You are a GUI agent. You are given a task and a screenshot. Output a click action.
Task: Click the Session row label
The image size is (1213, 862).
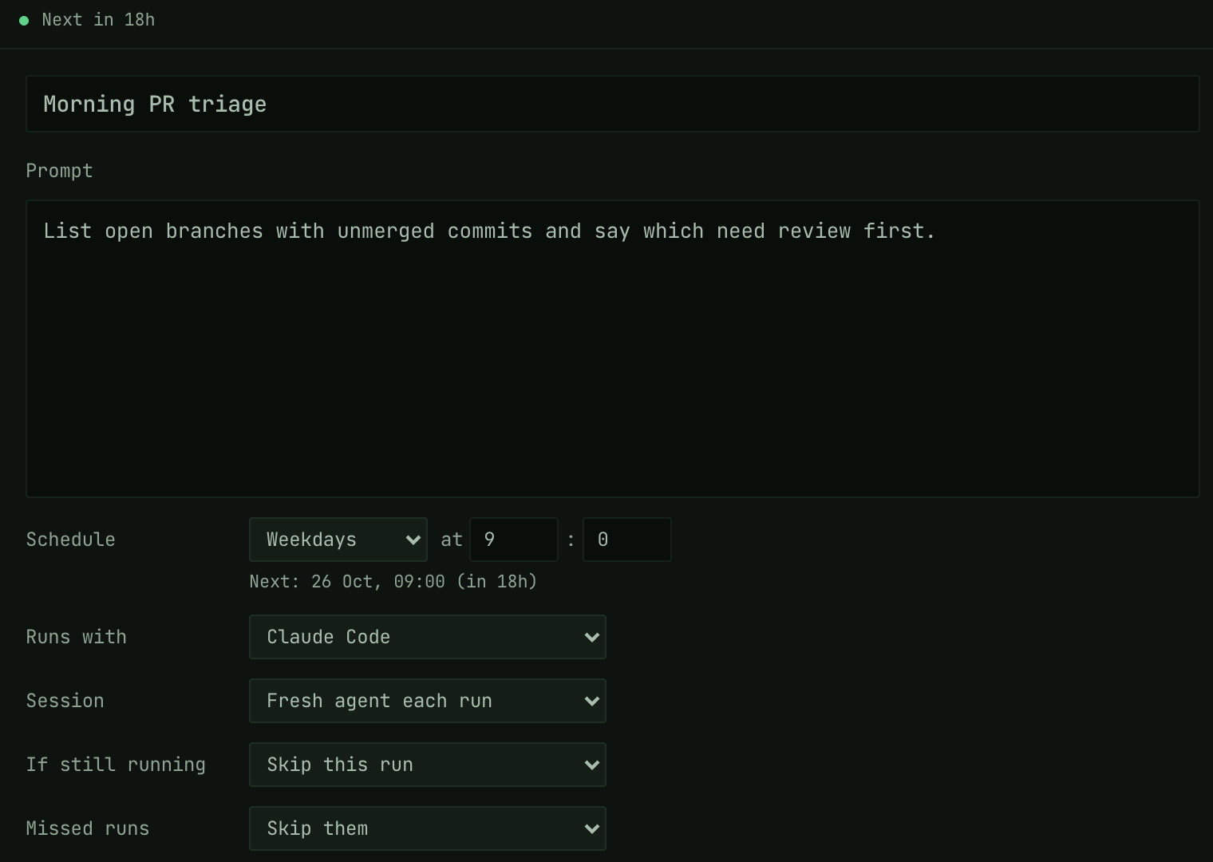tap(65, 701)
